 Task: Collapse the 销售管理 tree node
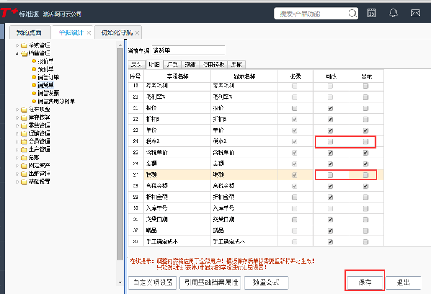tap(17, 53)
